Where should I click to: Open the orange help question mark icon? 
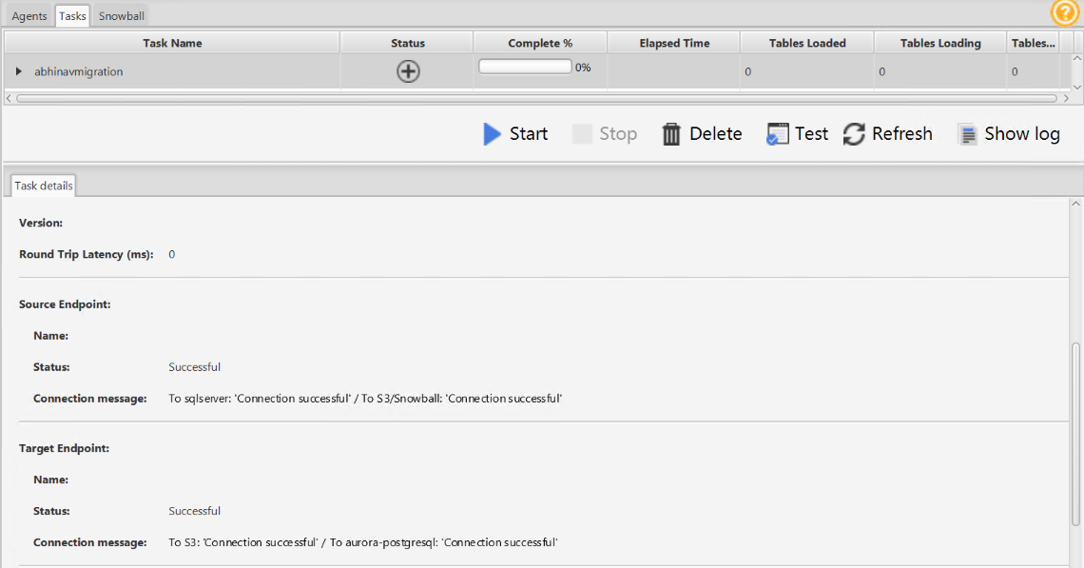coord(1064,12)
